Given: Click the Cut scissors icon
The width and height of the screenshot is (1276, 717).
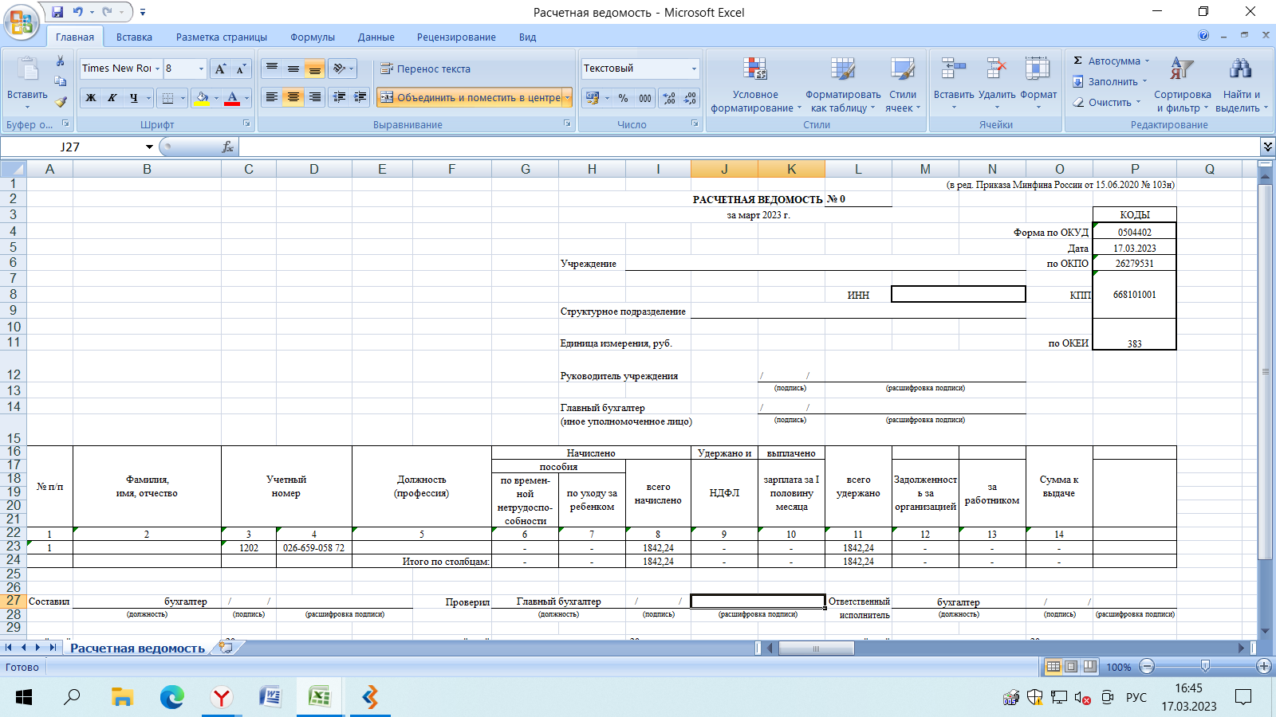Looking at the screenshot, I should (x=60, y=61).
